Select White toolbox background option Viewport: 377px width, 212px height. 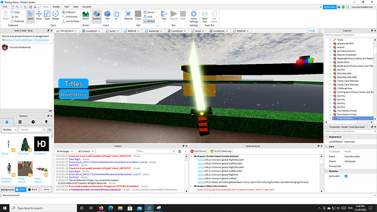pyautogui.click(x=20, y=190)
